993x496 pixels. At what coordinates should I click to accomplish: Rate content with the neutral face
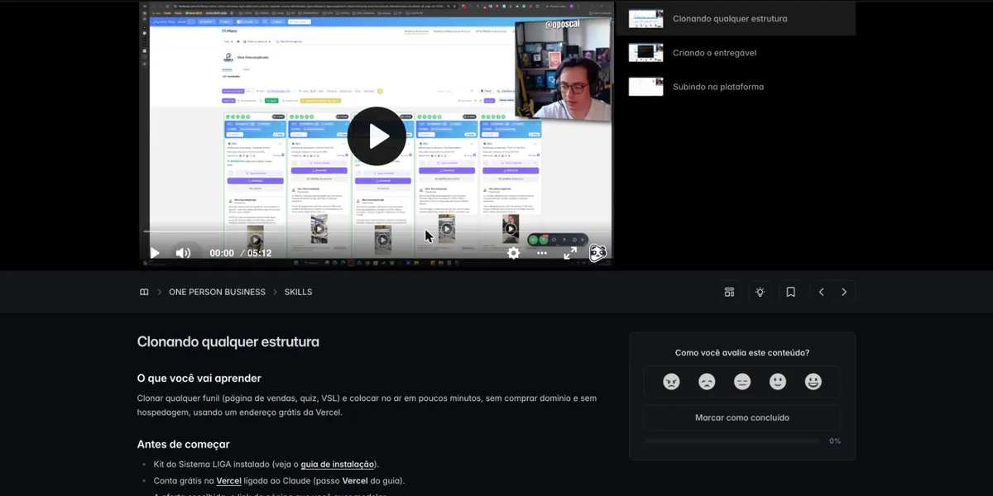(x=742, y=382)
